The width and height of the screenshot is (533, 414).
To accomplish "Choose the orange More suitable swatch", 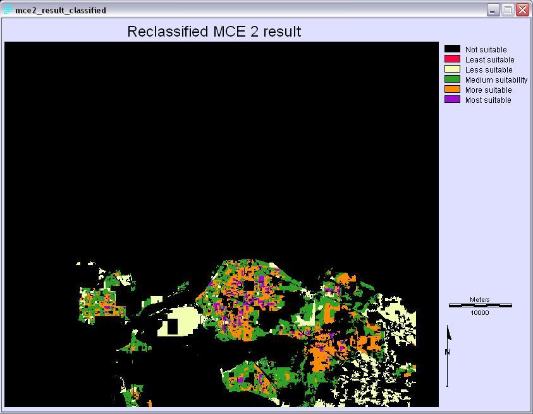I will point(452,90).
